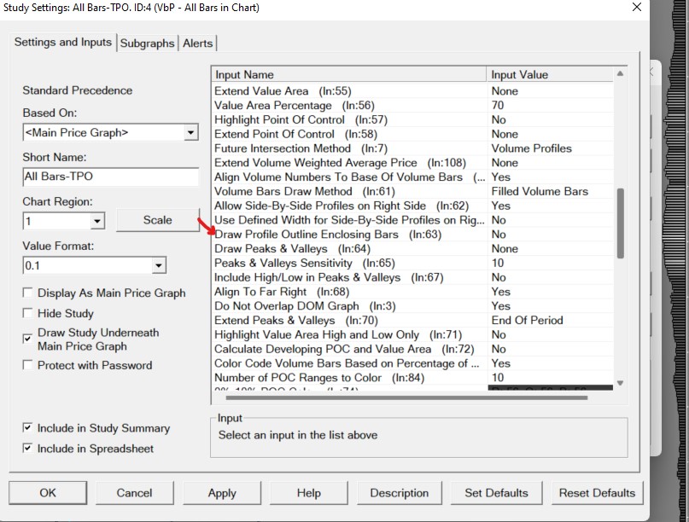The width and height of the screenshot is (689, 522).
Task: Select Draw Peaks & Valleys (In:64) row
Action: click(x=413, y=249)
